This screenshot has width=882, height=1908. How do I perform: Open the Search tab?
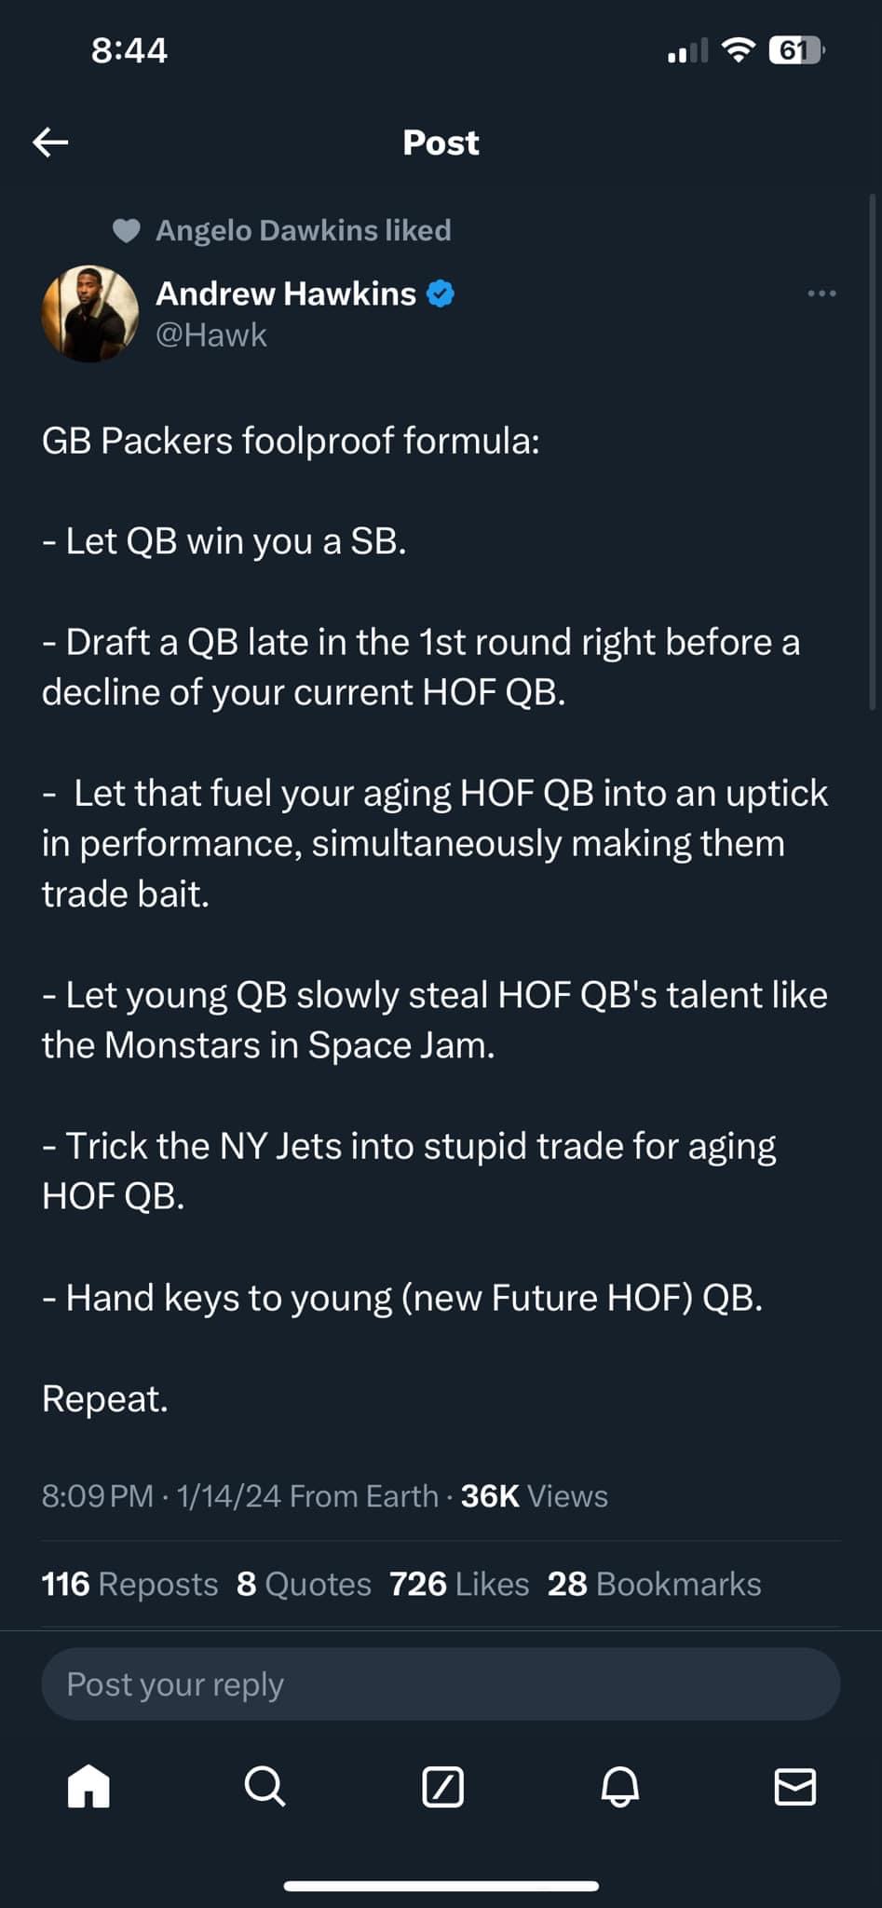click(x=265, y=1787)
